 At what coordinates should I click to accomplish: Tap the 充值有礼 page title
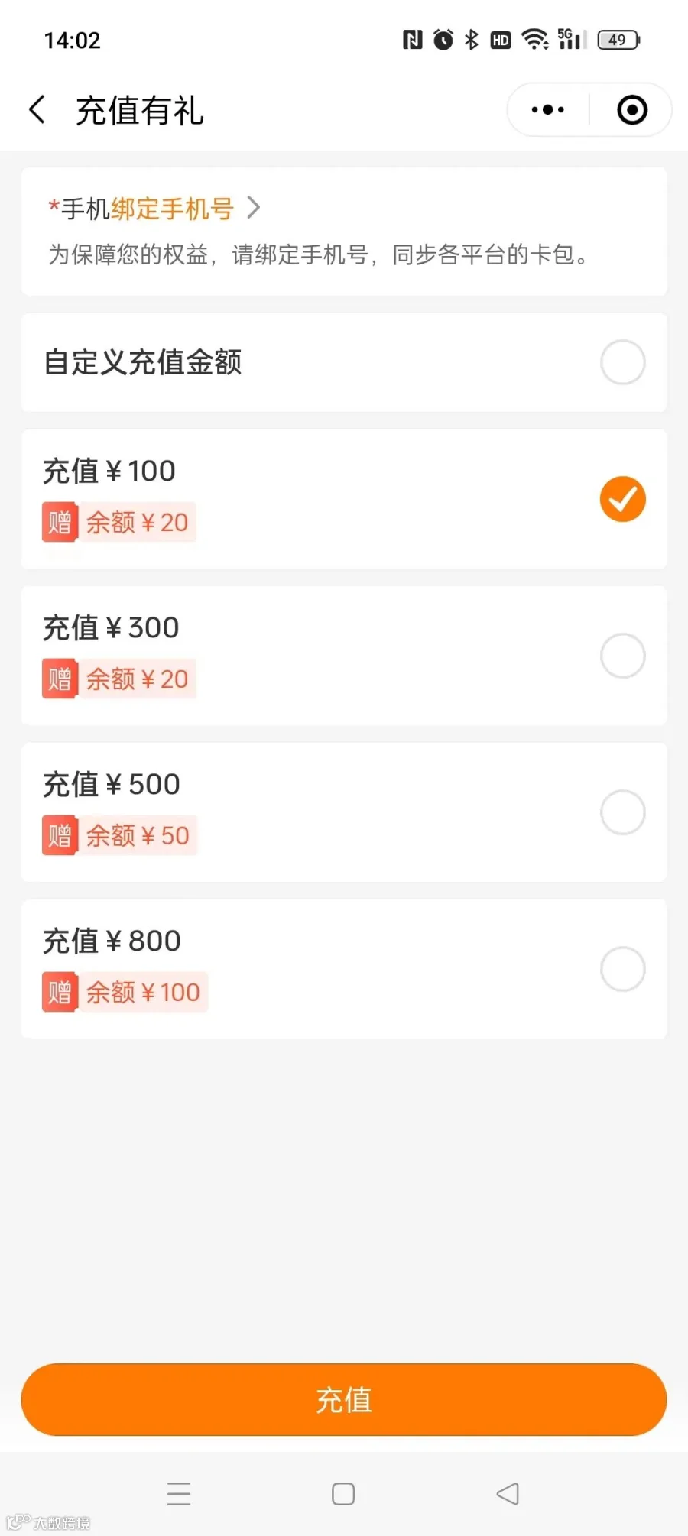coord(140,110)
